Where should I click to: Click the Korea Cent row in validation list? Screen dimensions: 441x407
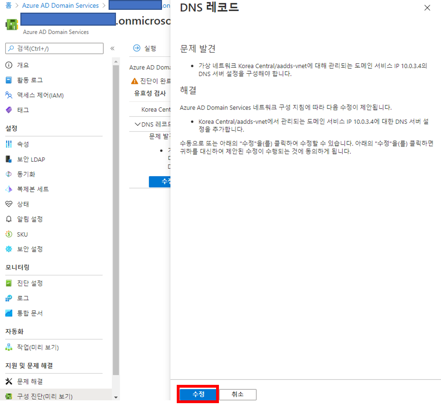point(150,109)
